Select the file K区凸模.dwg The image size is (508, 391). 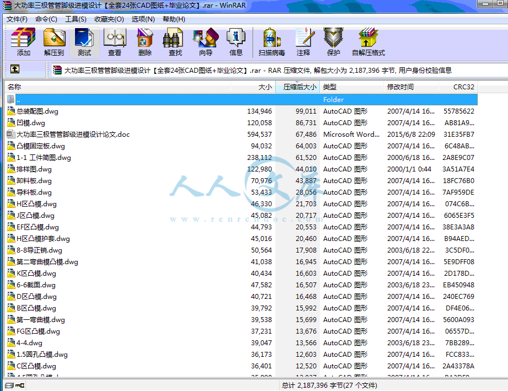pyautogui.click(x=36, y=274)
